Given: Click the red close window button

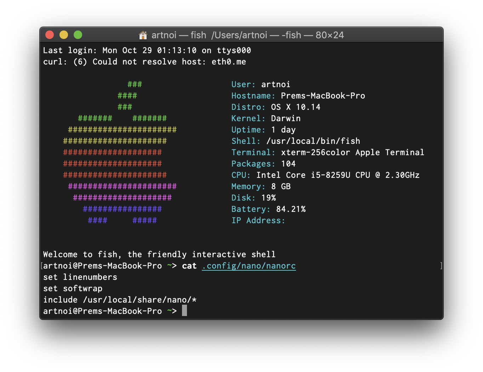Looking at the screenshot, I should 50,35.
